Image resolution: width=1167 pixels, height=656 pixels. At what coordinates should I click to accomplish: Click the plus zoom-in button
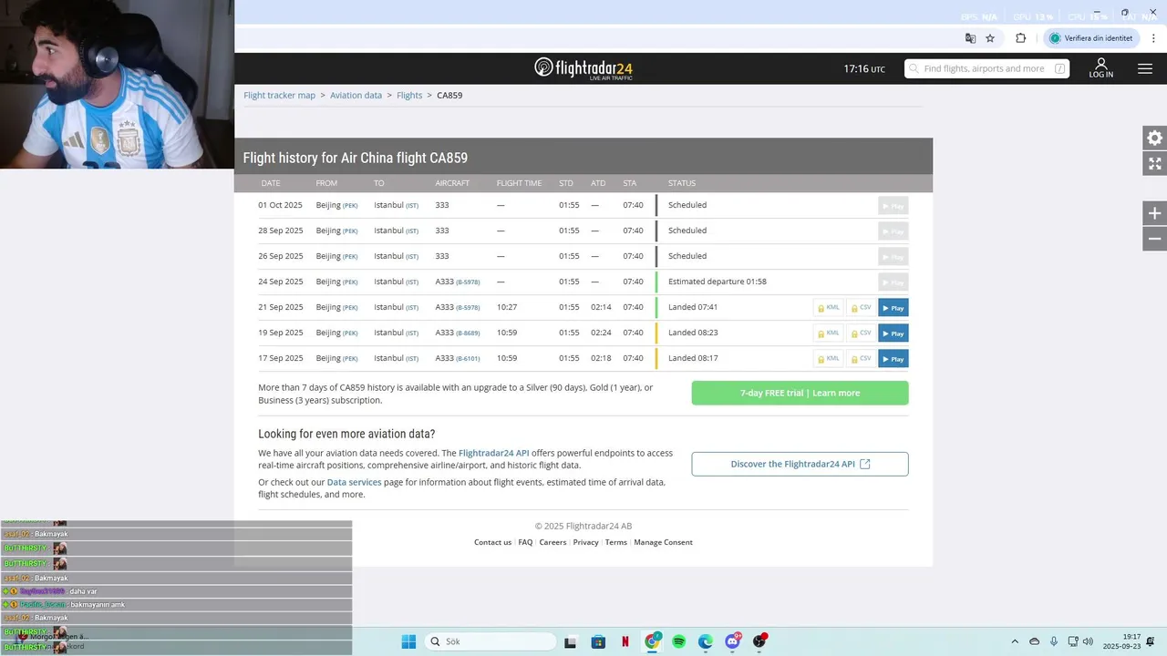click(x=1154, y=213)
